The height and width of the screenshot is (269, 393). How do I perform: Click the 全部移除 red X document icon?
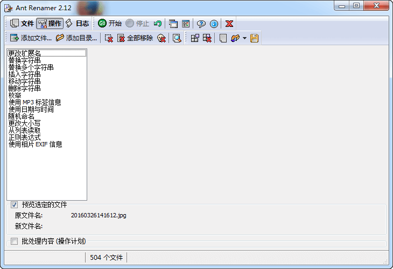121,38
